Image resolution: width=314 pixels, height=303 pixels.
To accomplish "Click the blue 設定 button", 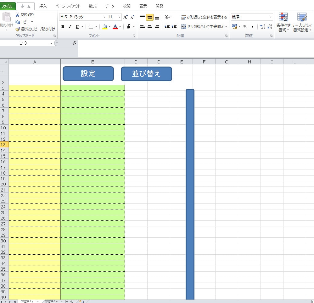I will tap(88, 73).
